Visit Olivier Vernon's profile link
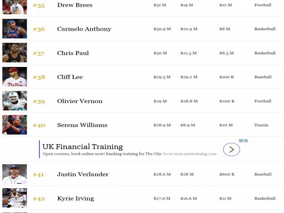The image size is (284, 213). point(80,101)
